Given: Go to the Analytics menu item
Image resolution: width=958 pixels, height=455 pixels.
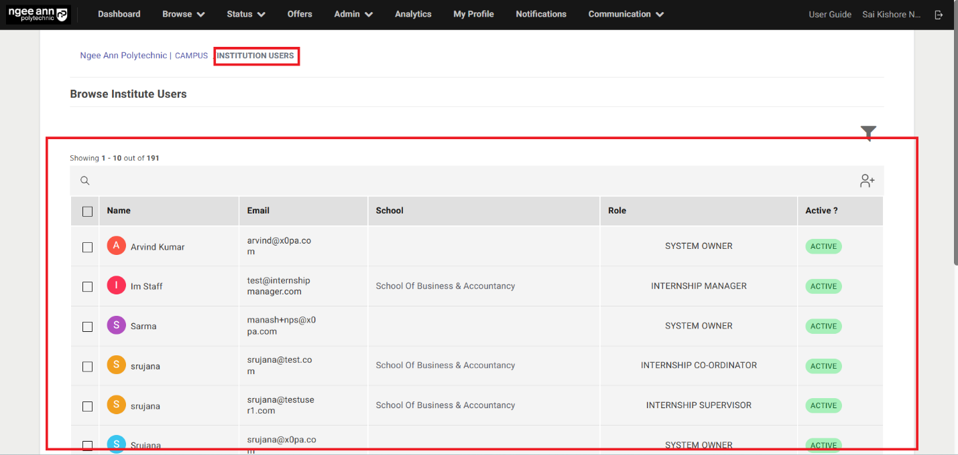Looking at the screenshot, I should pyautogui.click(x=413, y=14).
